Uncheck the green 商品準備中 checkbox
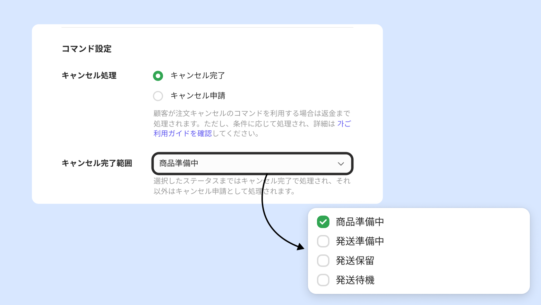The height and width of the screenshot is (305, 541). click(323, 222)
